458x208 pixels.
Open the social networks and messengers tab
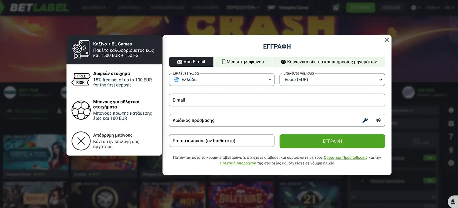[329, 62]
